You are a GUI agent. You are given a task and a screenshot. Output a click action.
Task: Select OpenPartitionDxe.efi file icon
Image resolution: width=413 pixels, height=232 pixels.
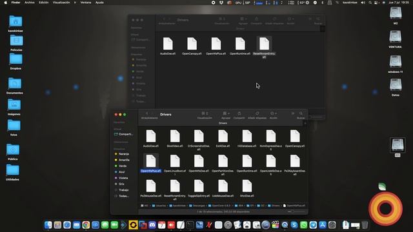(x=223, y=161)
